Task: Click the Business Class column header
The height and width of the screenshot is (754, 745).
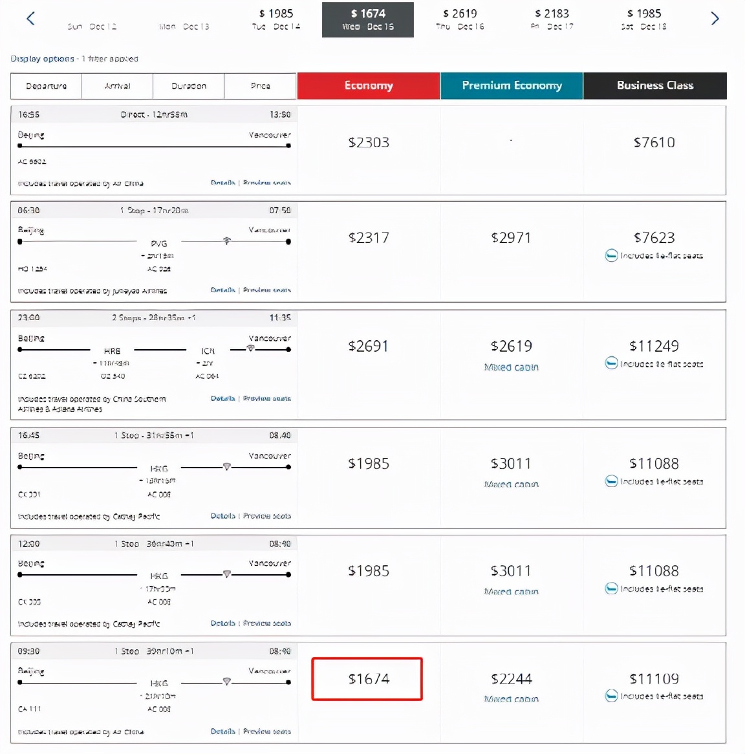Action: click(x=654, y=85)
